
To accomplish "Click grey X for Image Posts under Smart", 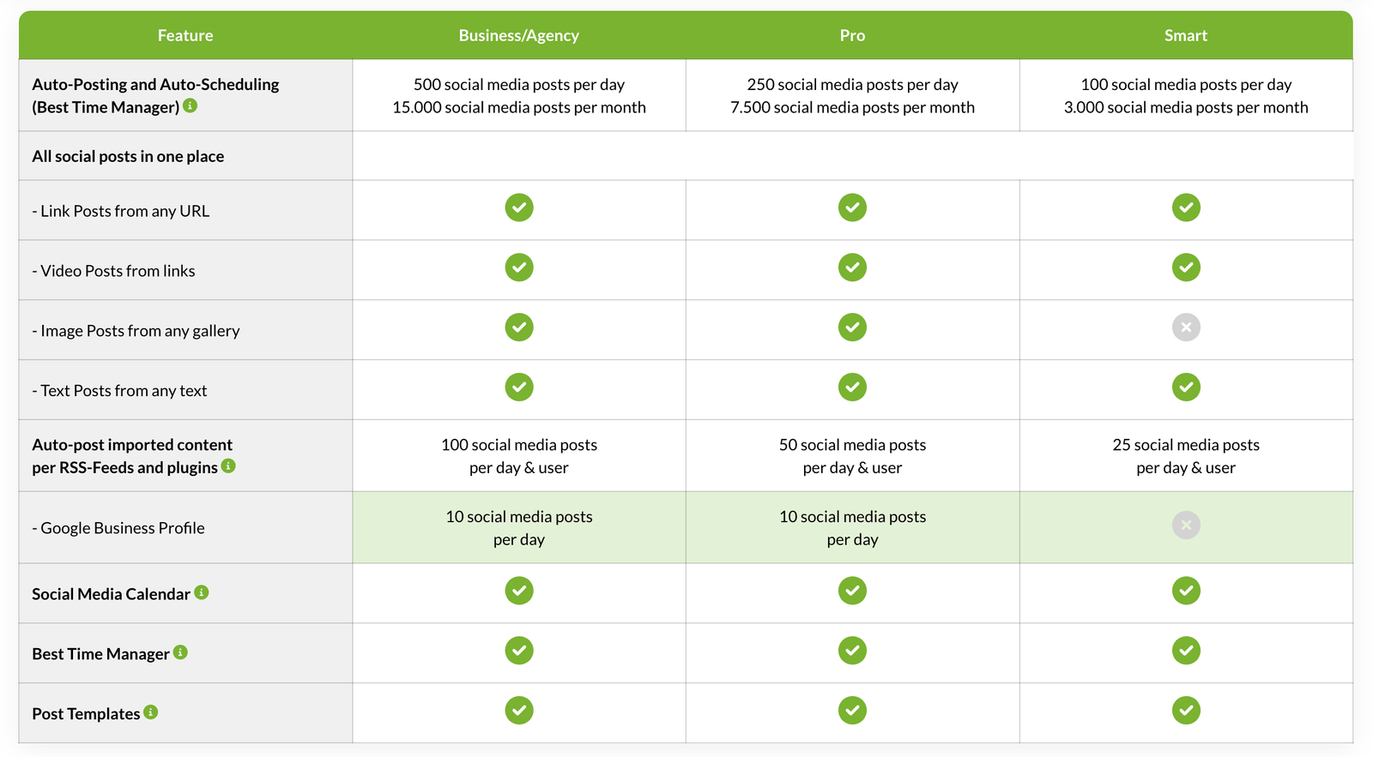I will click(1186, 327).
